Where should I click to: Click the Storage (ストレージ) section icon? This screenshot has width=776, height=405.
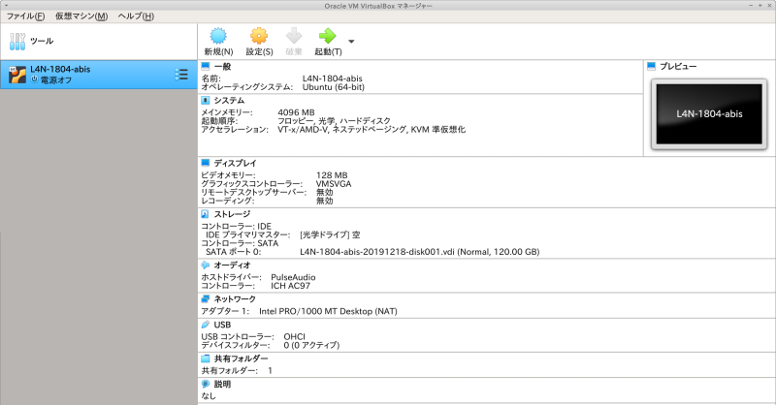[x=206, y=214]
